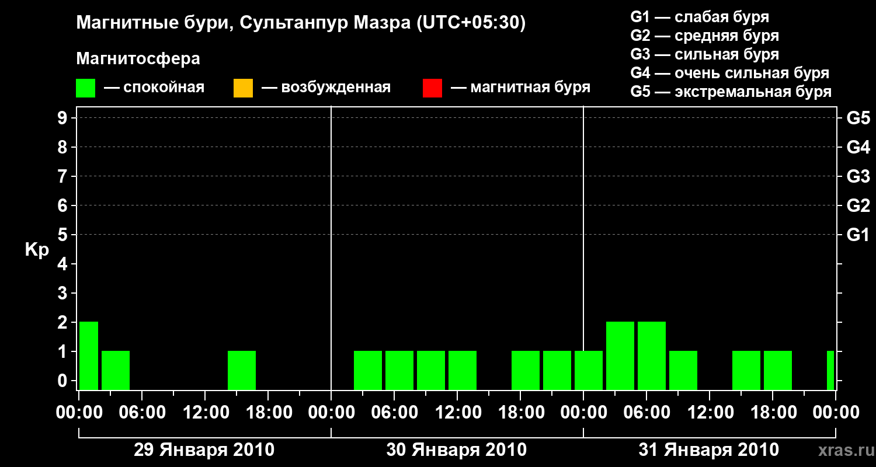Click the 'G1 — слабая буря' legend line
The height and width of the screenshot is (467, 876).
click(x=700, y=17)
